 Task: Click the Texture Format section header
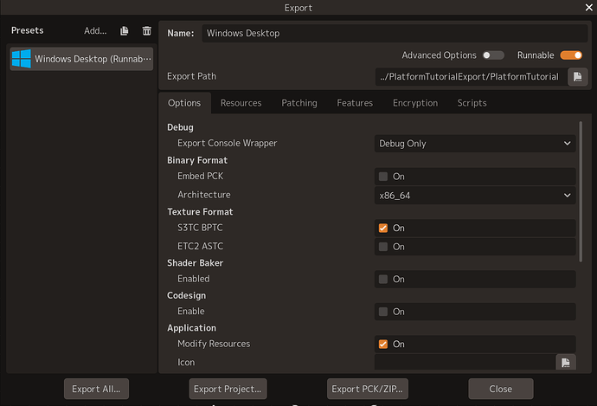[200, 212]
